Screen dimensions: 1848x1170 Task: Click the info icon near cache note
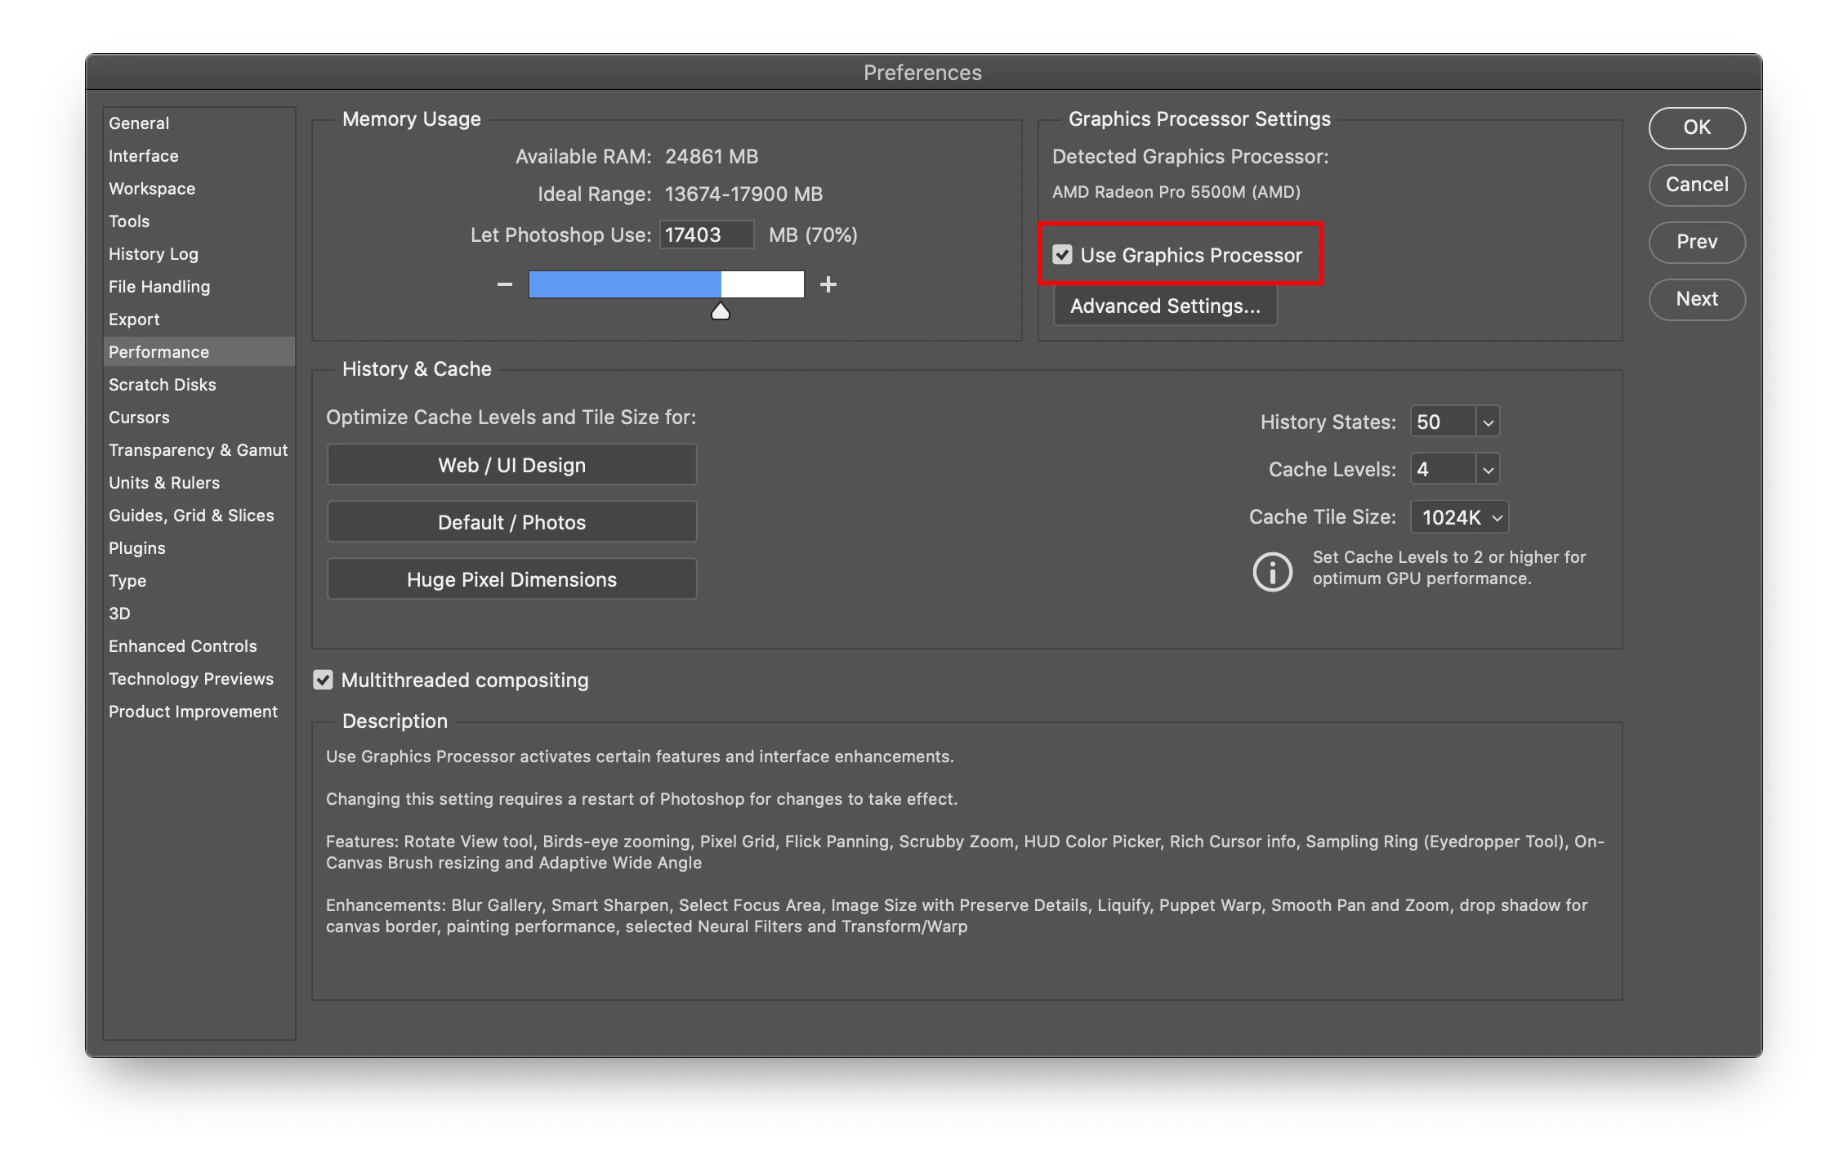pyautogui.click(x=1272, y=571)
